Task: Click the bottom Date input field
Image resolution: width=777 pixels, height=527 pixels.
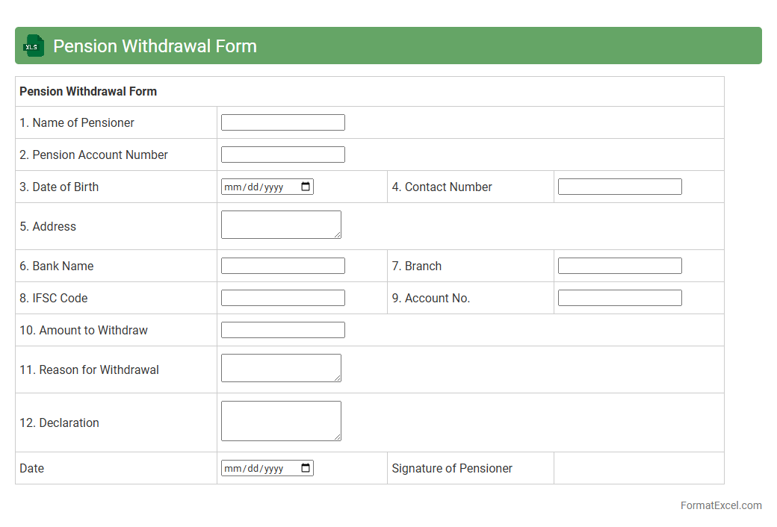Action: click(x=258, y=468)
